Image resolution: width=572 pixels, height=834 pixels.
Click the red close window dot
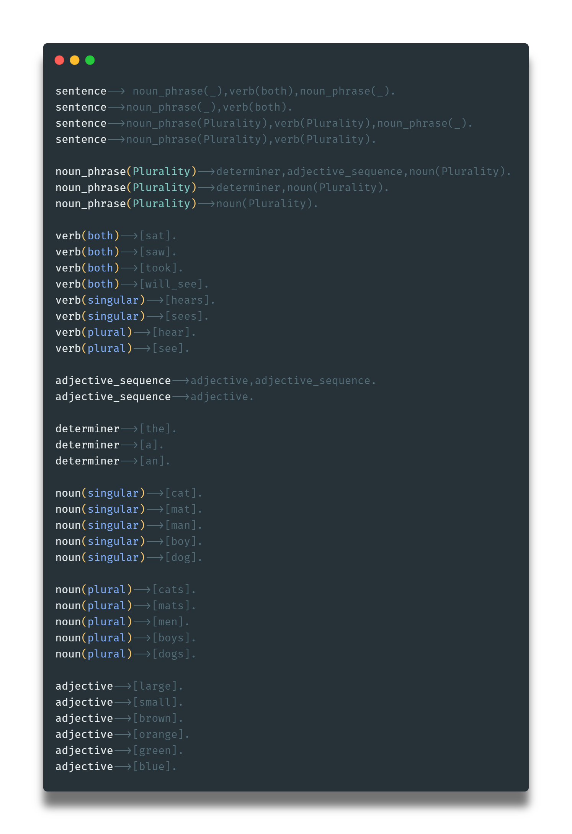coord(59,60)
